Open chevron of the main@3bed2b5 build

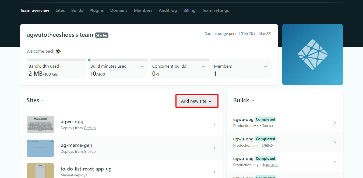[x=335, y=162]
